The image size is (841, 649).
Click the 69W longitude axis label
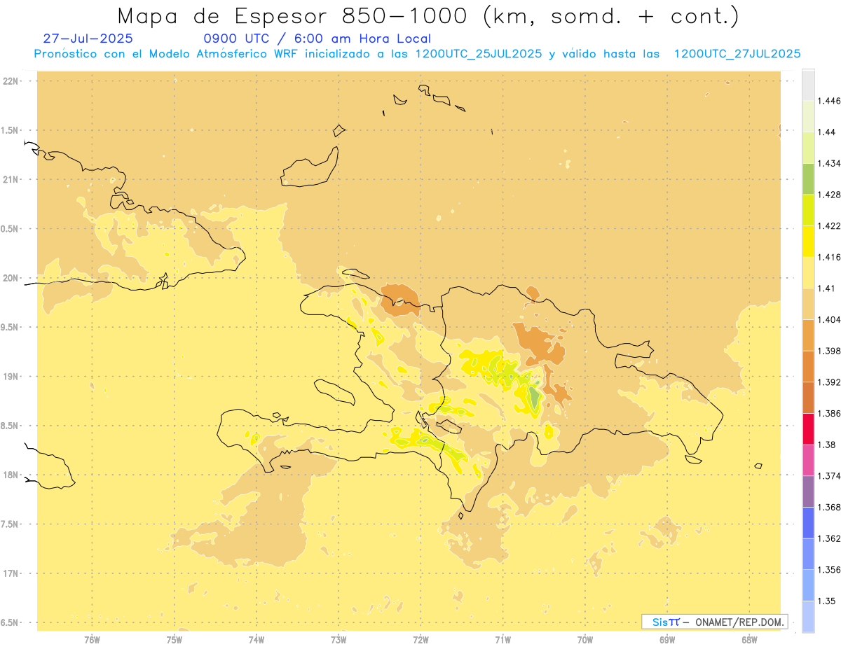pos(667,640)
